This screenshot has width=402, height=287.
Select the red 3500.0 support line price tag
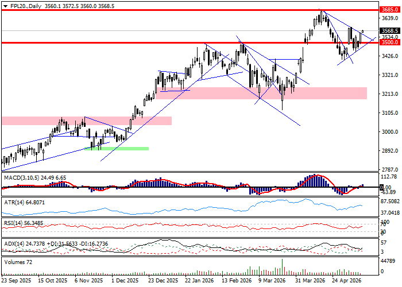pos(390,42)
